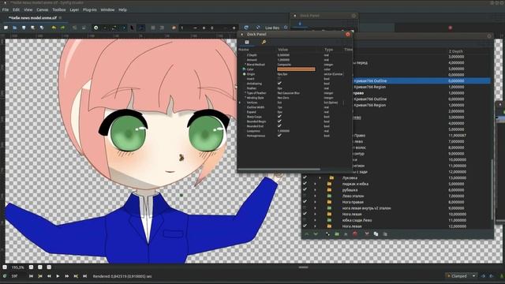
Task: Seek to the end of animation
Action: [x=84, y=276]
